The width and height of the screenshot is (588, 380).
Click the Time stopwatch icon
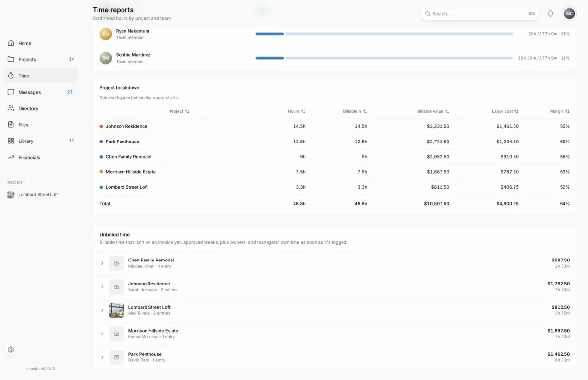11,76
